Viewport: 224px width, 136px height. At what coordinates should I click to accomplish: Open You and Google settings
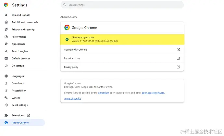point(21,15)
